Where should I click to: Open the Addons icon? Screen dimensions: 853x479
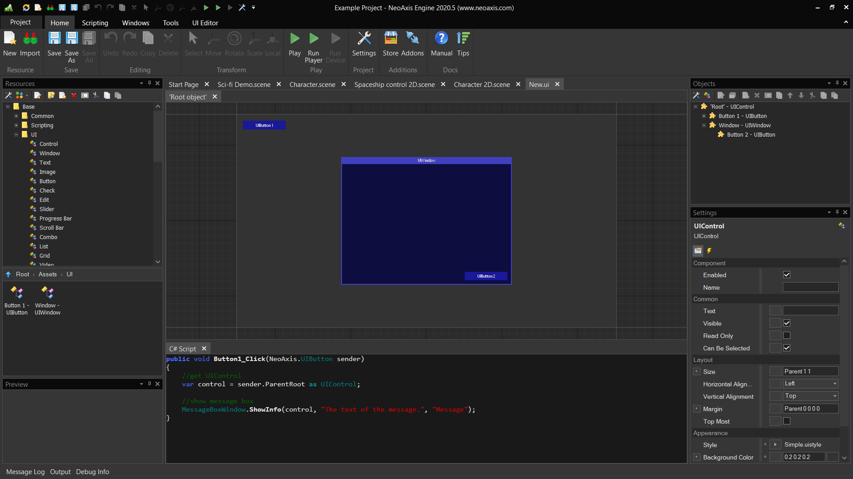pos(413,39)
